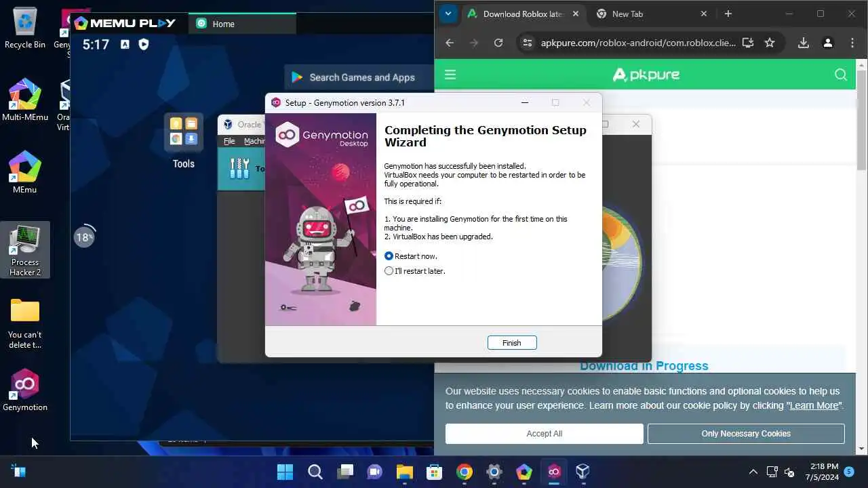
Task: Show hidden system tray icons
Action: pyautogui.click(x=753, y=472)
